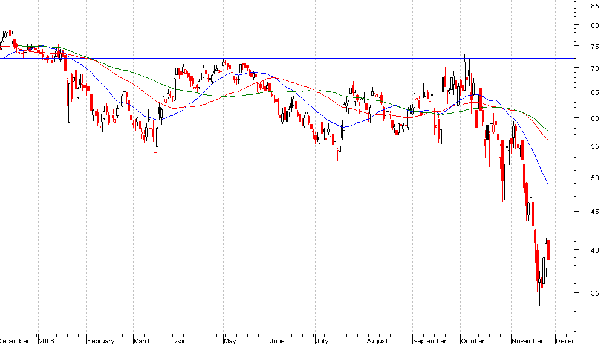Click the 45 price axis value

(x=594, y=212)
